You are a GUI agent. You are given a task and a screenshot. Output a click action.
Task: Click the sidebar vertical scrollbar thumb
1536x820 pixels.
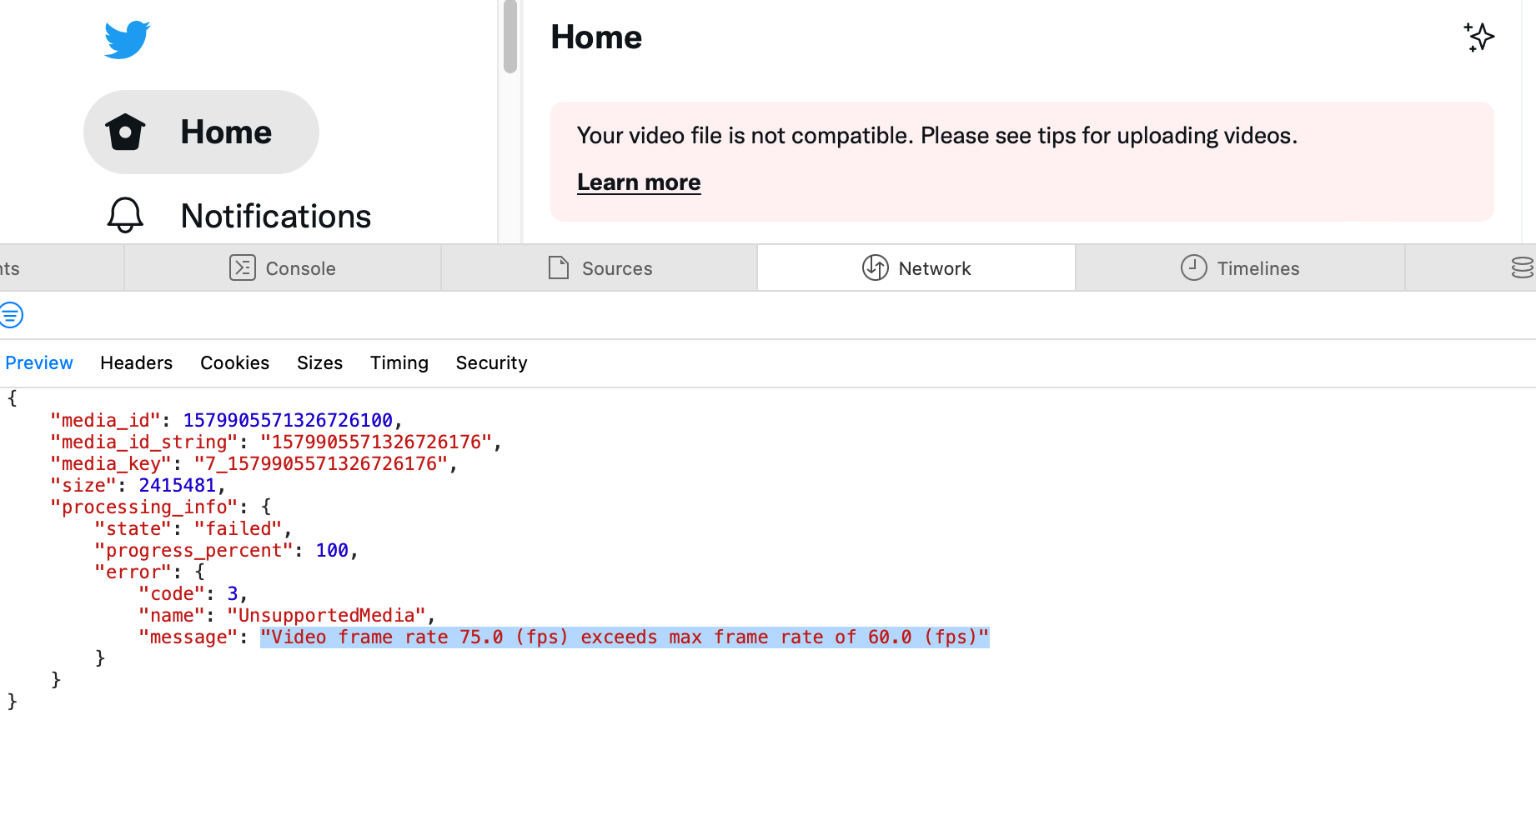(510, 37)
